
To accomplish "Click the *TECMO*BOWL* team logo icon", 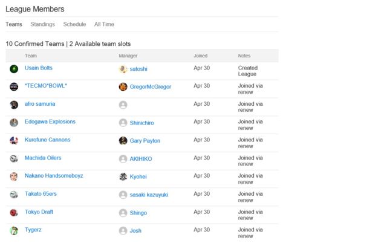I will point(14,86).
